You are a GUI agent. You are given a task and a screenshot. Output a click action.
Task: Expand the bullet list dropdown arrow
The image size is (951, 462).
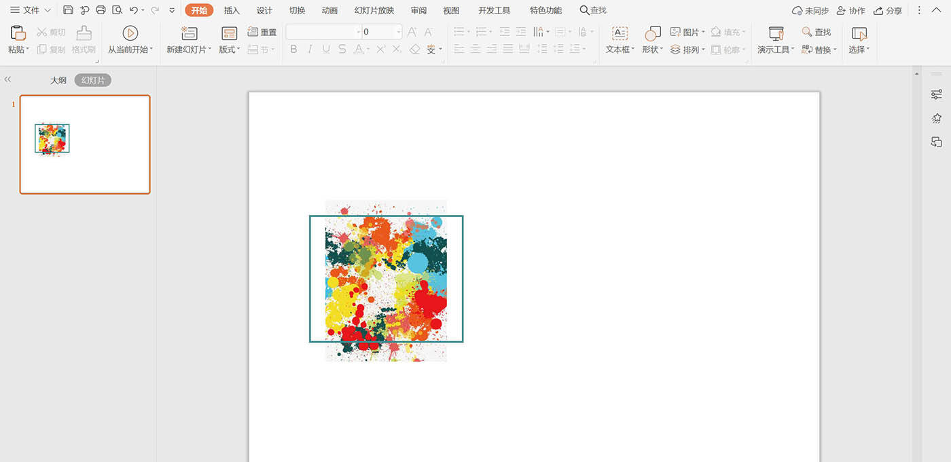pyautogui.click(x=469, y=32)
